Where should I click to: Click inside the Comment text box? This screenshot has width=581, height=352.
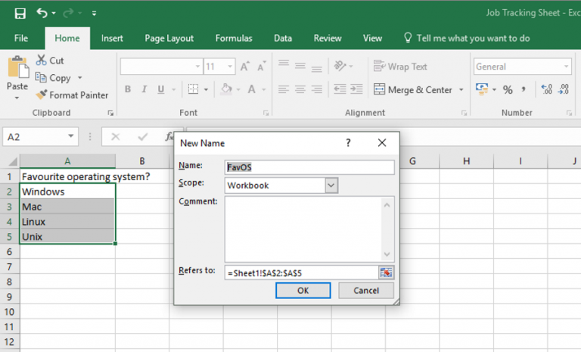point(303,229)
